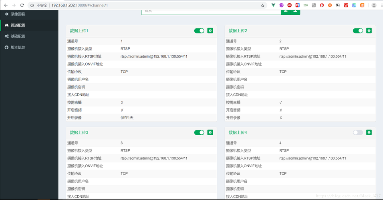This screenshot has height=200, width=383.
Task: Disable the 数据上传2 channel toggle
Action: [x=358, y=30]
